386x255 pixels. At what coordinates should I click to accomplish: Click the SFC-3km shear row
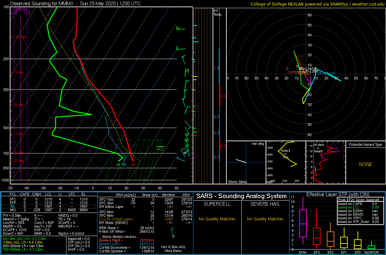pyautogui.click(x=145, y=203)
